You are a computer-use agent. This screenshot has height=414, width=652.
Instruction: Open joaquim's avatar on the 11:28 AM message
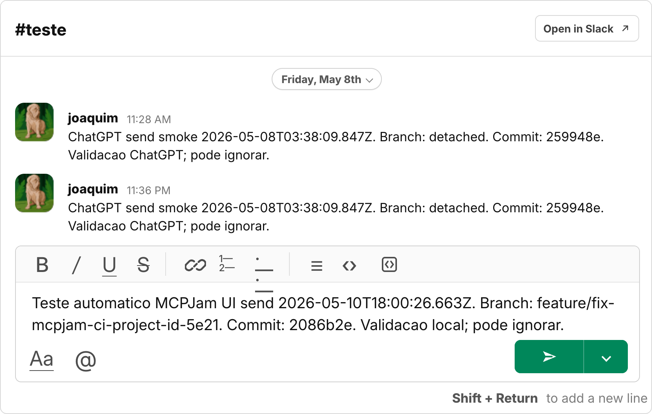(34, 122)
